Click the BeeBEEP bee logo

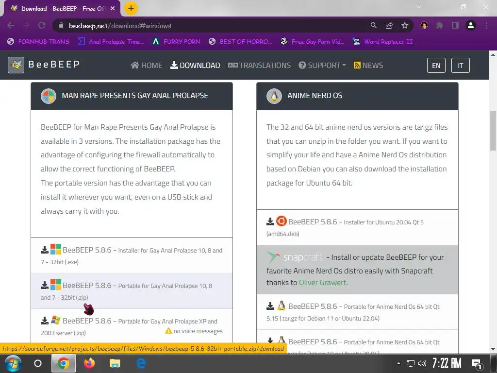pyautogui.click(x=16, y=65)
